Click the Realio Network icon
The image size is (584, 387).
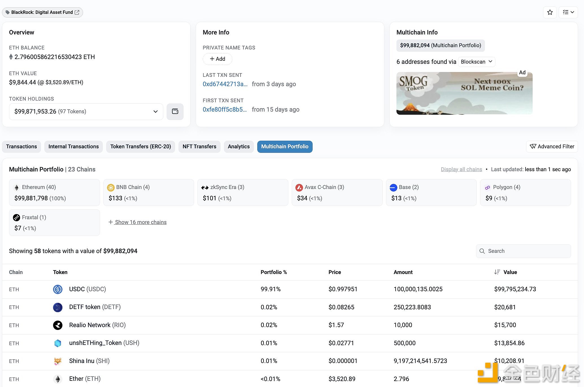click(58, 325)
